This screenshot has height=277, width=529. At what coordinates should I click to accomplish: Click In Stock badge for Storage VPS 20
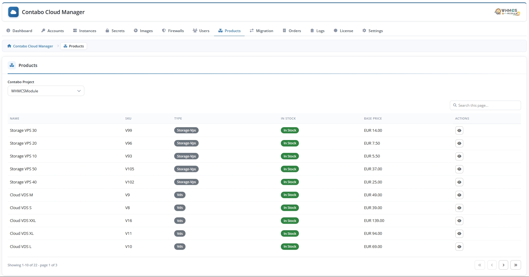tap(290, 143)
